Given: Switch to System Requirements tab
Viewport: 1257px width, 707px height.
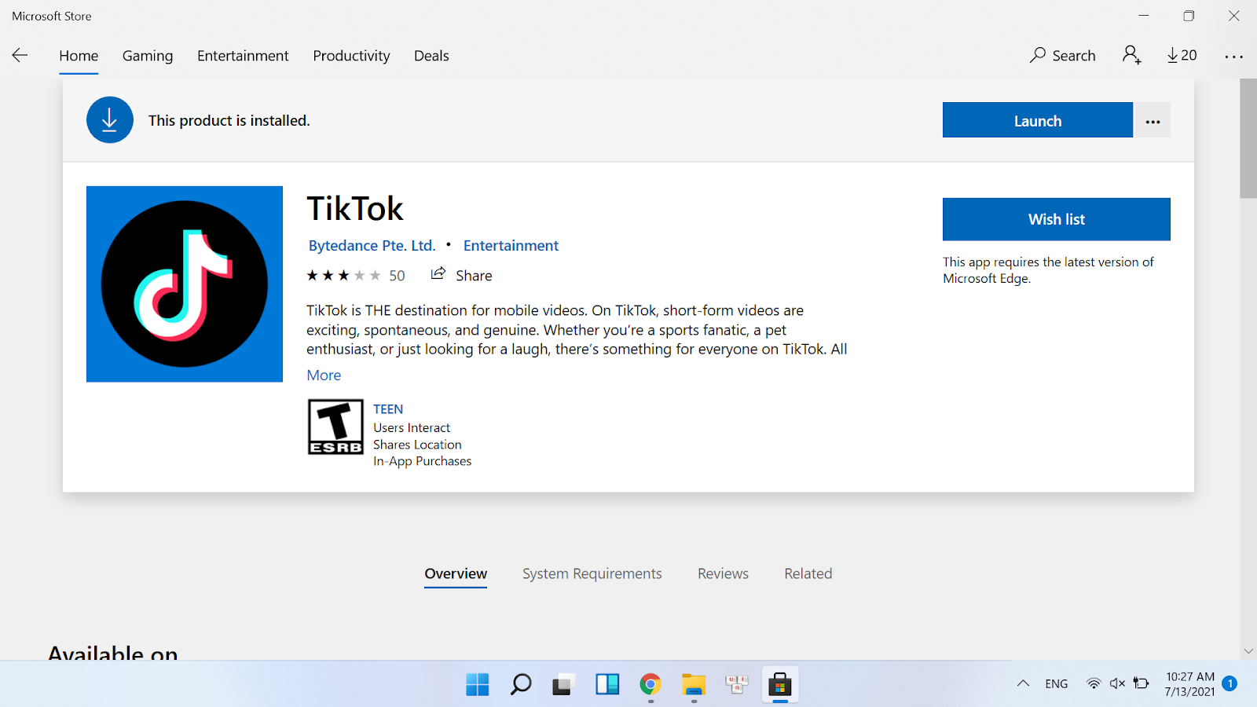Looking at the screenshot, I should [x=592, y=573].
